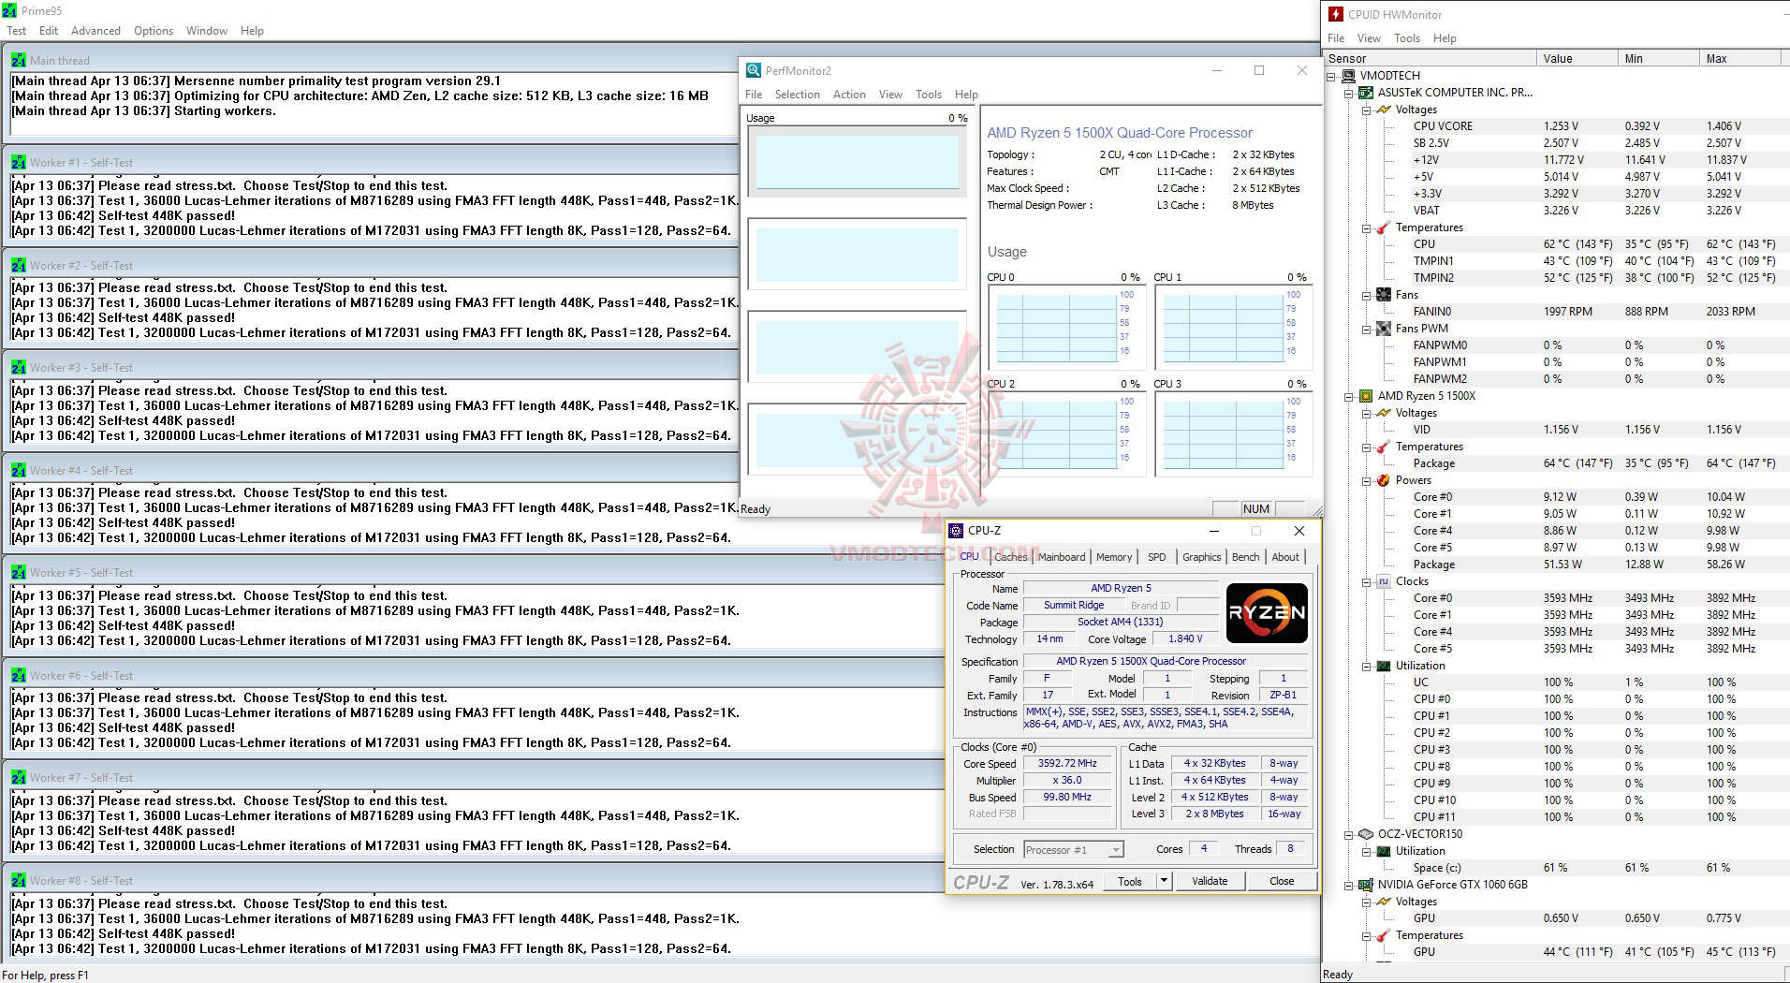The height and width of the screenshot is (983, 1790).
Task: Open the arrow next to CPU-Z Tools button
Action: click(x=1164, y=881)
